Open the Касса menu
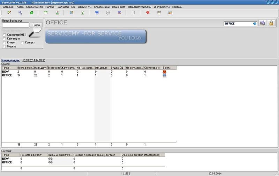 [x=20, y=7]
